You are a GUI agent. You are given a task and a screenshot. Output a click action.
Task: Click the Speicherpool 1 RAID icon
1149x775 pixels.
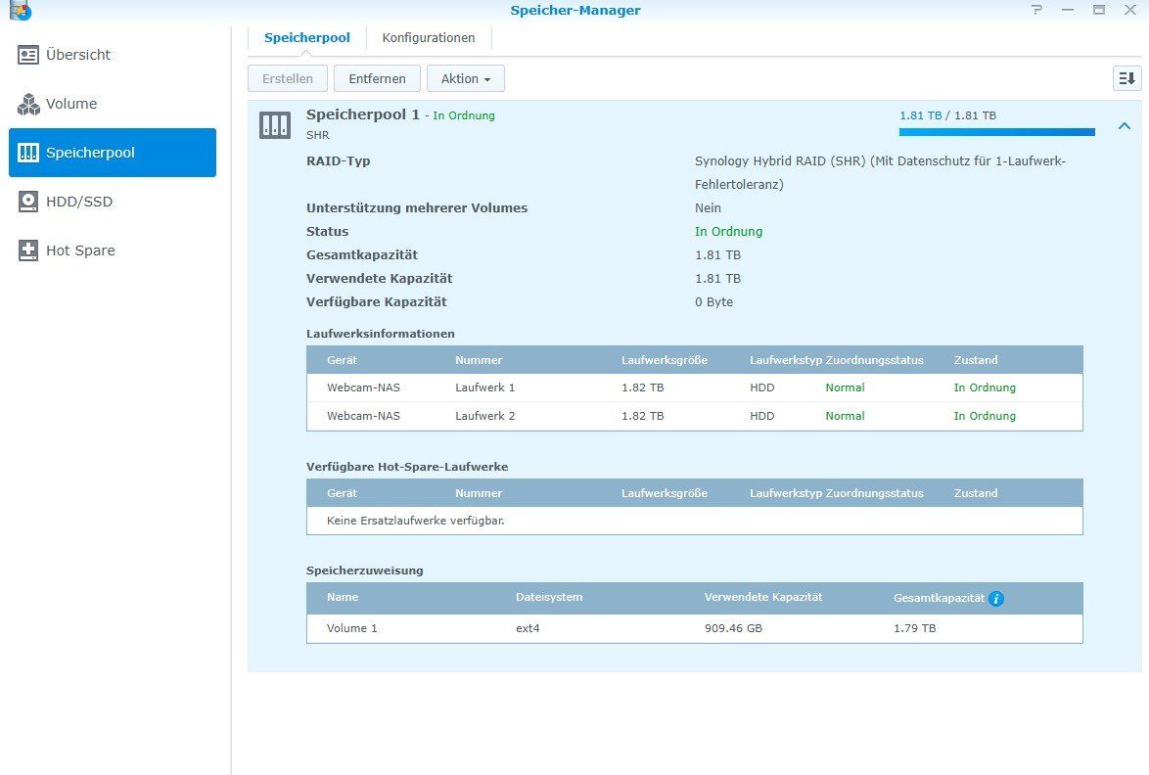tap(275, 125)
